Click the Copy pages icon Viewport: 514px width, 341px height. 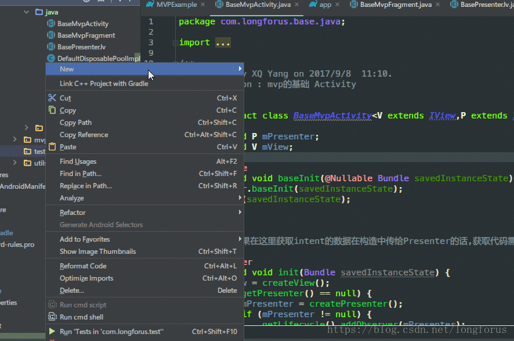click(x=52, y=110)
